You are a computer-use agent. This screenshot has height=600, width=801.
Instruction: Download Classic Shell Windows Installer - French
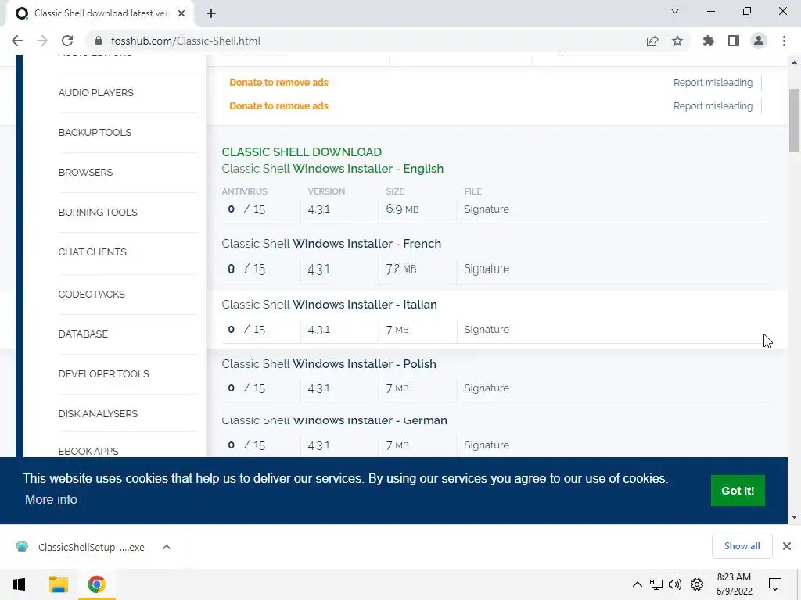[x=331, y=244]
